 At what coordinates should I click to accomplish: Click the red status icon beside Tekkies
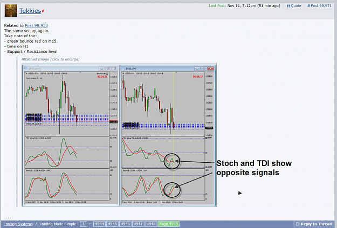[x=43, y=11]
